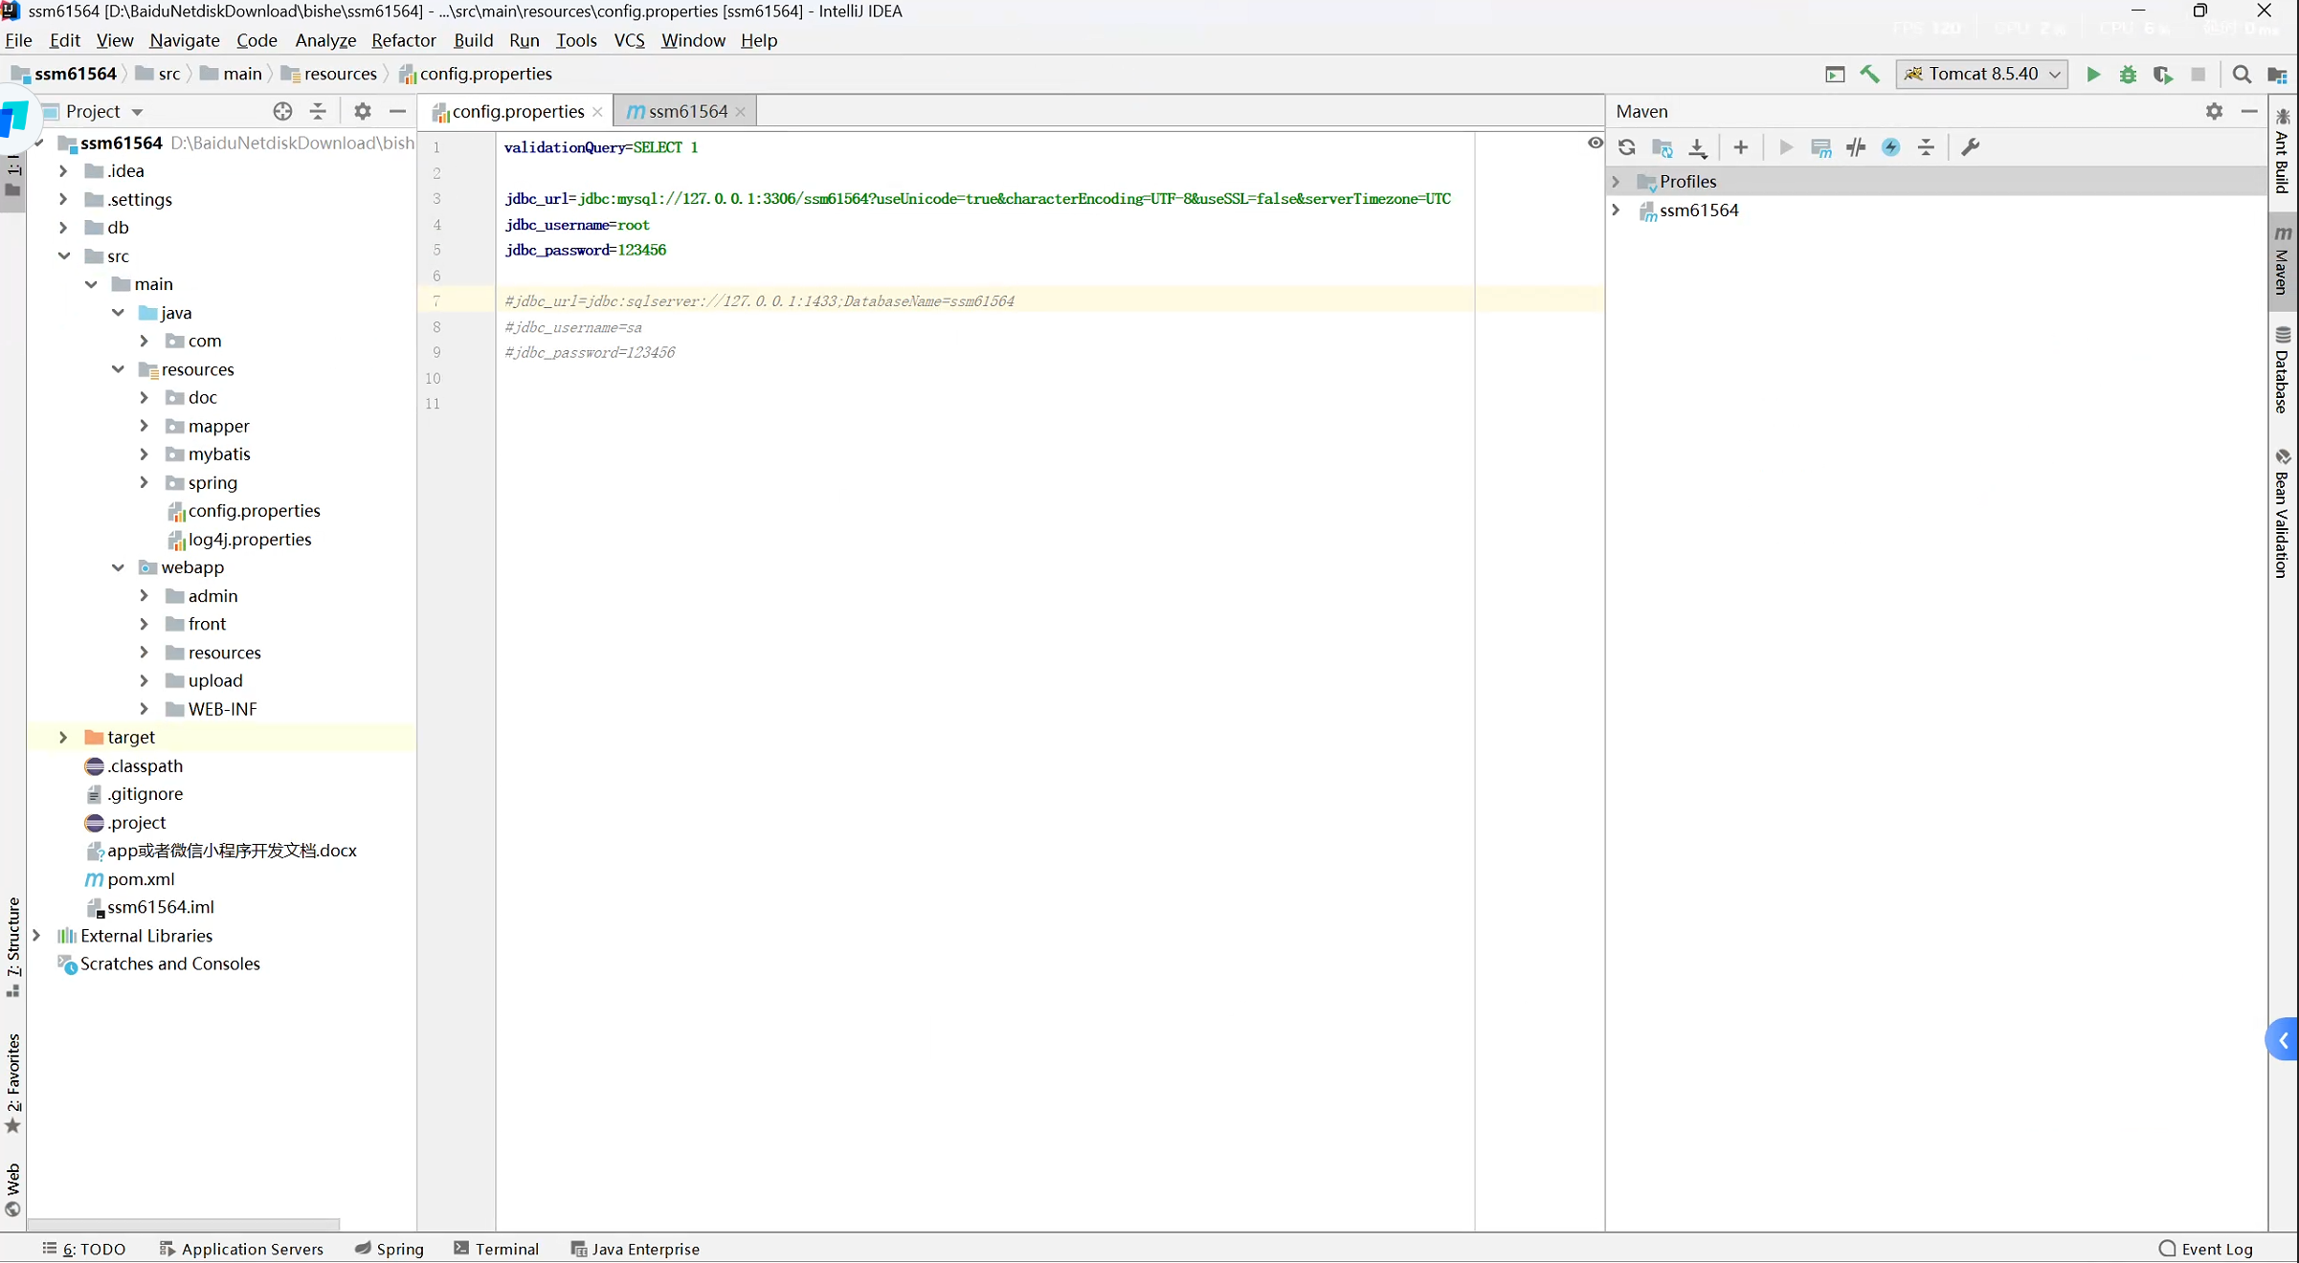Viewport: 2299px width, 1263px height.
Task: Open the TODO tool window
Action: tap(84, 1249)
